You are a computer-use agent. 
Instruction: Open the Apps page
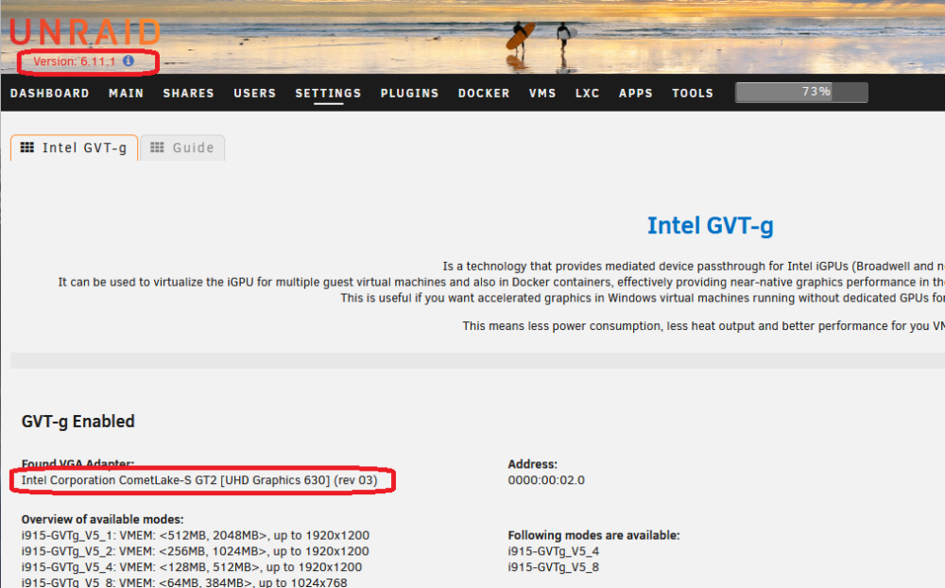(636, 94)
